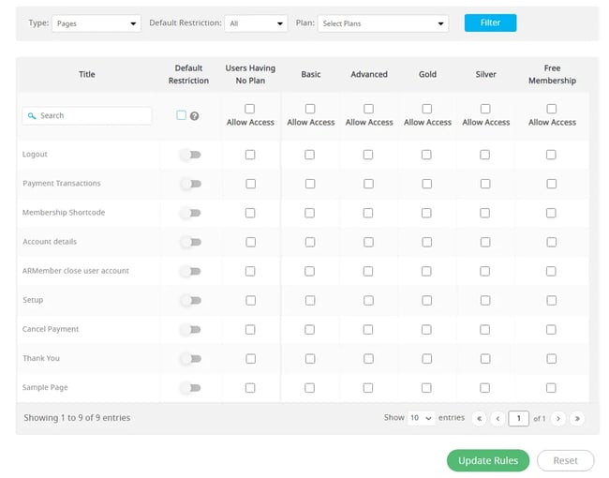Check Allow Access for Basic plan
Screen dimensions: 609x478
tap(310, 109)
